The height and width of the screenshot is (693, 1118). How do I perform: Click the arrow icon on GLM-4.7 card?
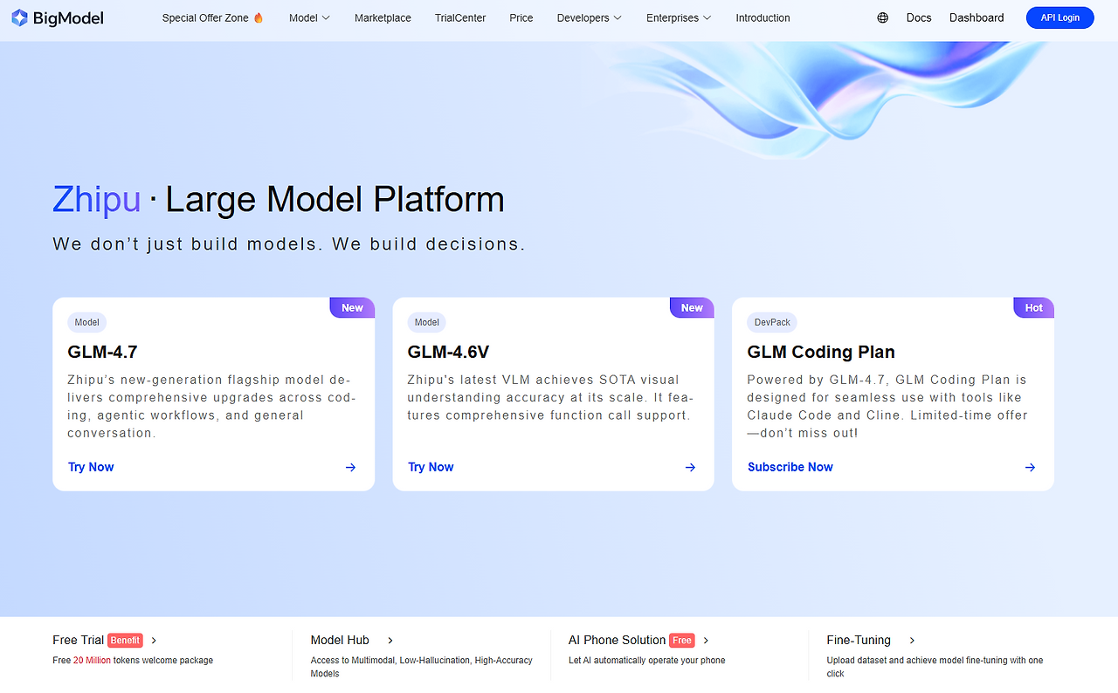coord(350,468)
